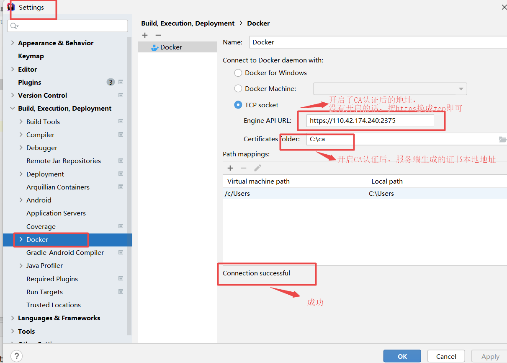Expand the Debugger node

click(x=21, y=148)
